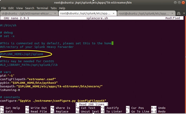Click the ^U Uncut Text shortcut

click(87, 112)
